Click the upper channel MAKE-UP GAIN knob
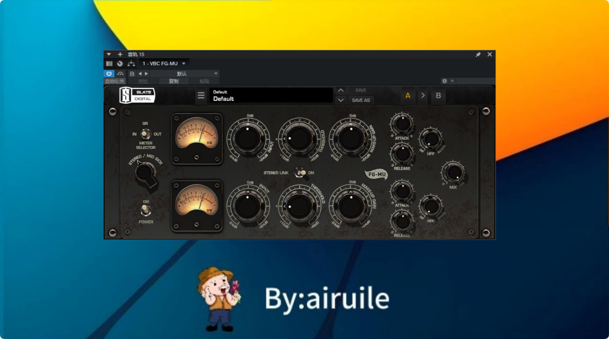Image resolution: width=609 pixels, height=339 pixels. (351, 138)
